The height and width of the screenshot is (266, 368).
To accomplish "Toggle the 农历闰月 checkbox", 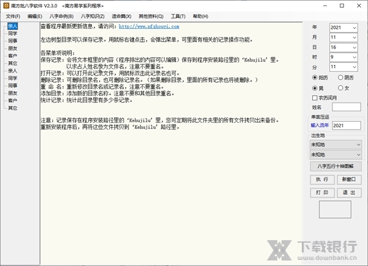I will pyautogui.click(x=315, y=98).
